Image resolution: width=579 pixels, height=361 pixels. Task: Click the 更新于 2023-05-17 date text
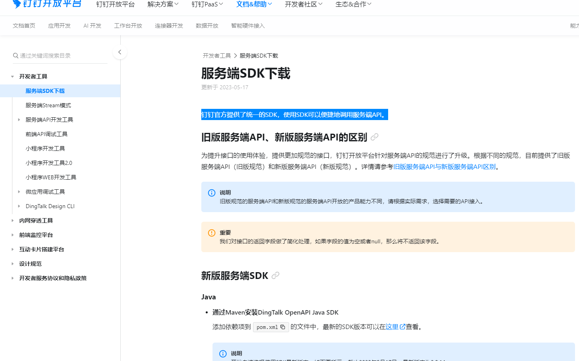point(225,87)
